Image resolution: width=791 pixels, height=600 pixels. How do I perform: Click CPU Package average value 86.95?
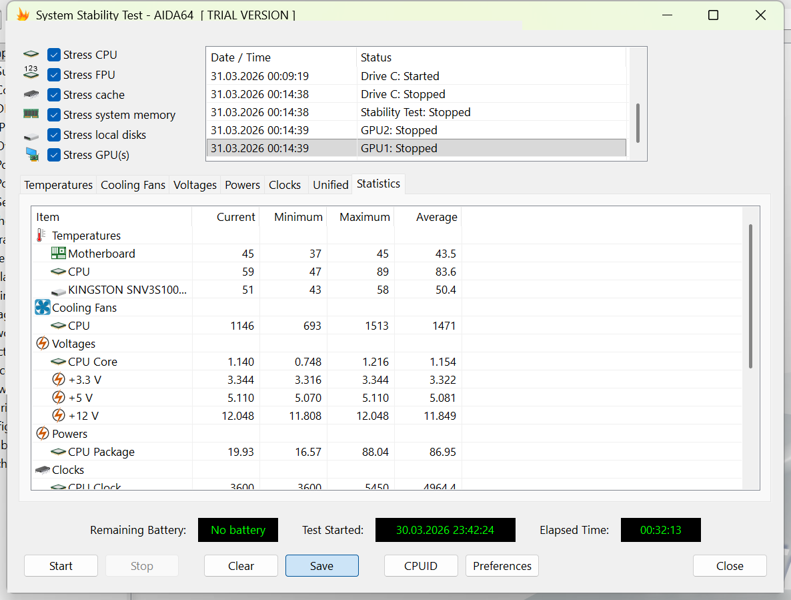pos(442,452)
